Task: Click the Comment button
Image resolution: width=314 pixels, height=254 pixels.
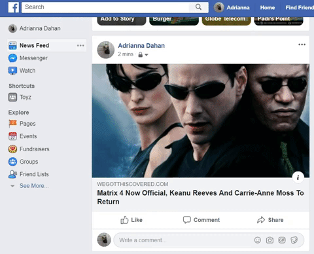Action: [x=201, y=220]
